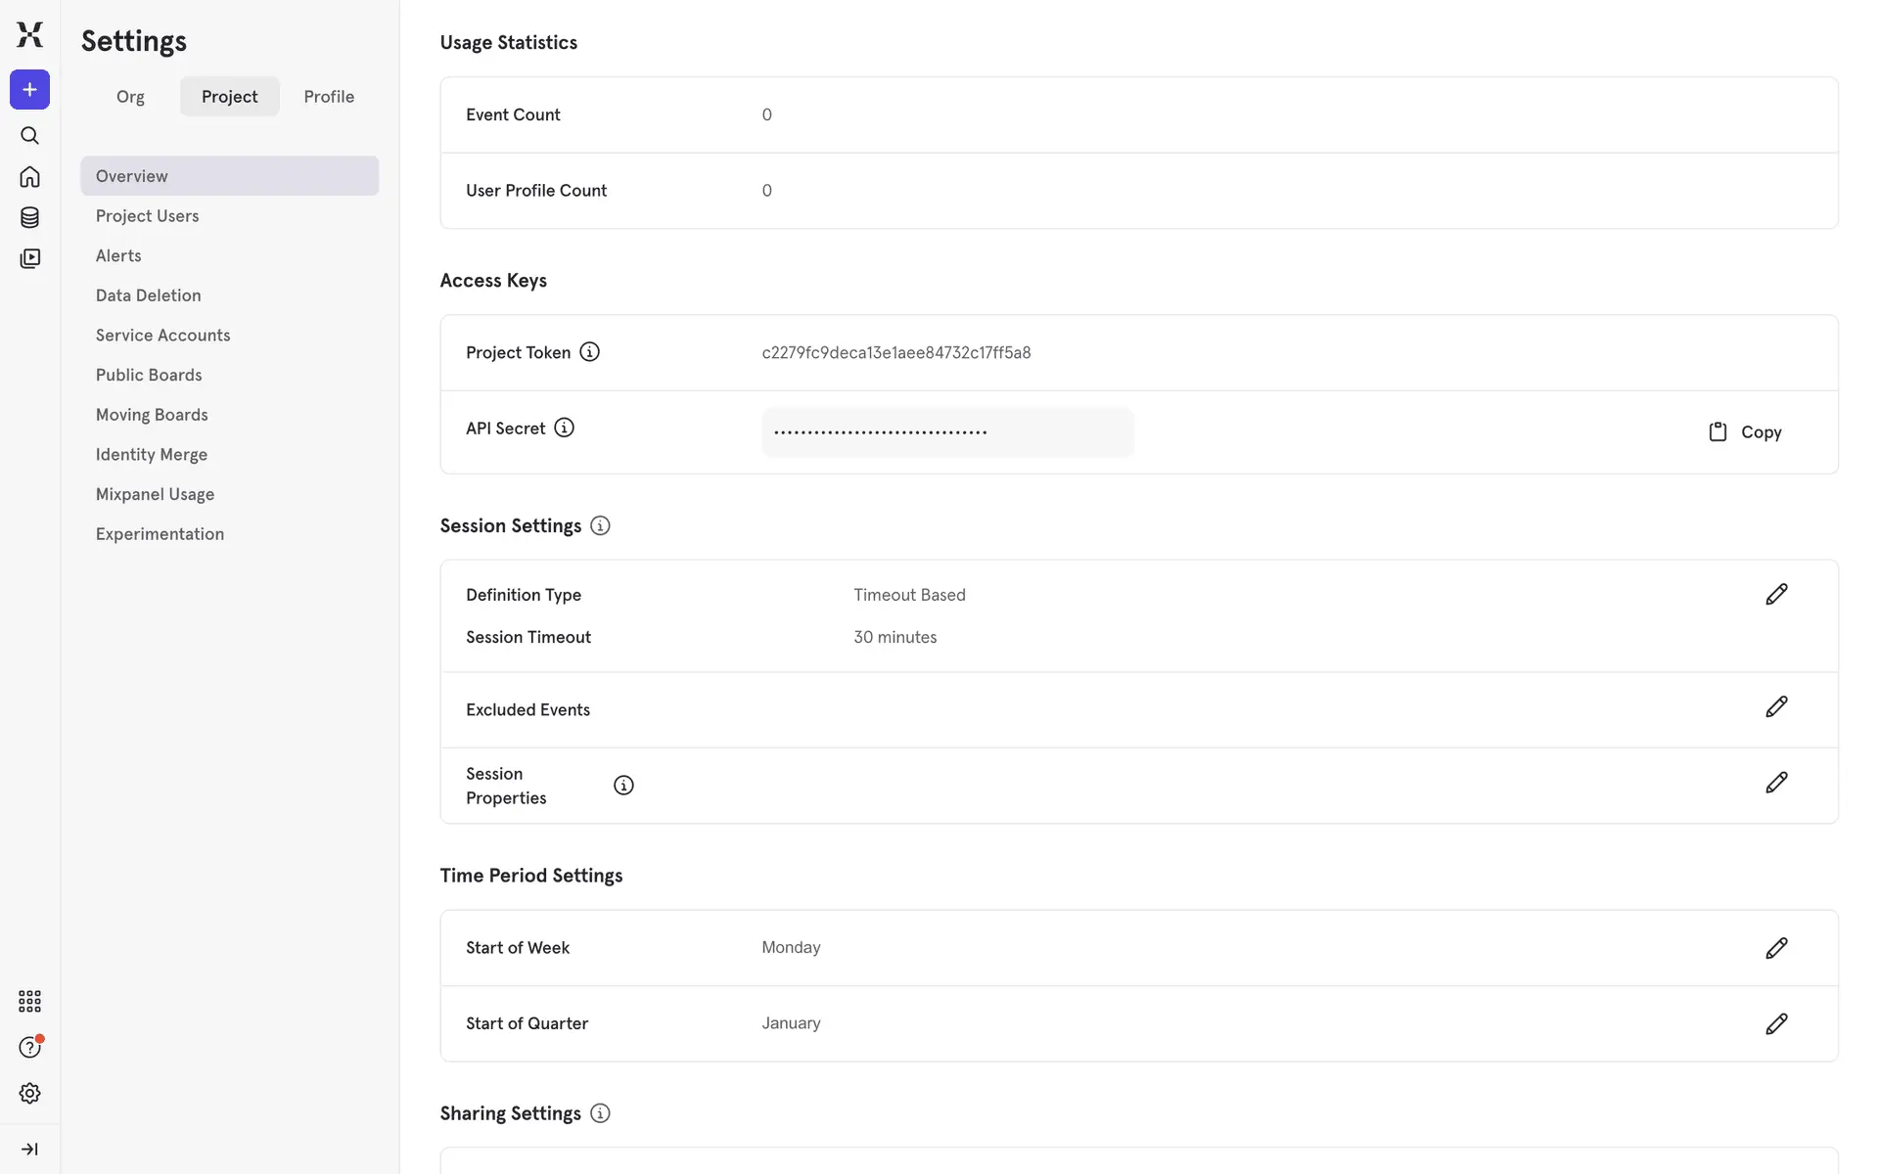
Task: Show info for Project Token
Action: tap(589, 352)
